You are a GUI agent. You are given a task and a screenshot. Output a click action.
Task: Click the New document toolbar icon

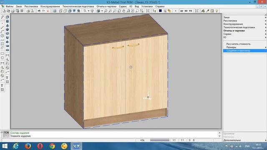tap(4, 11)
